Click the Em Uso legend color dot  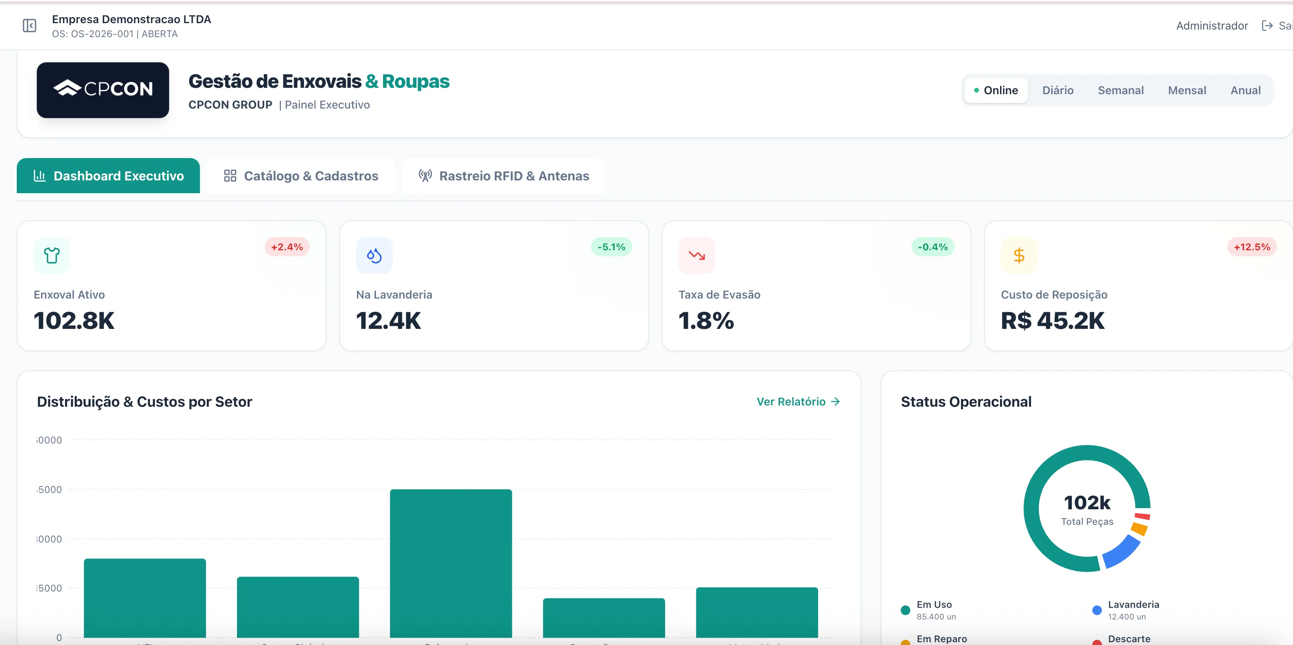[905, 610]
